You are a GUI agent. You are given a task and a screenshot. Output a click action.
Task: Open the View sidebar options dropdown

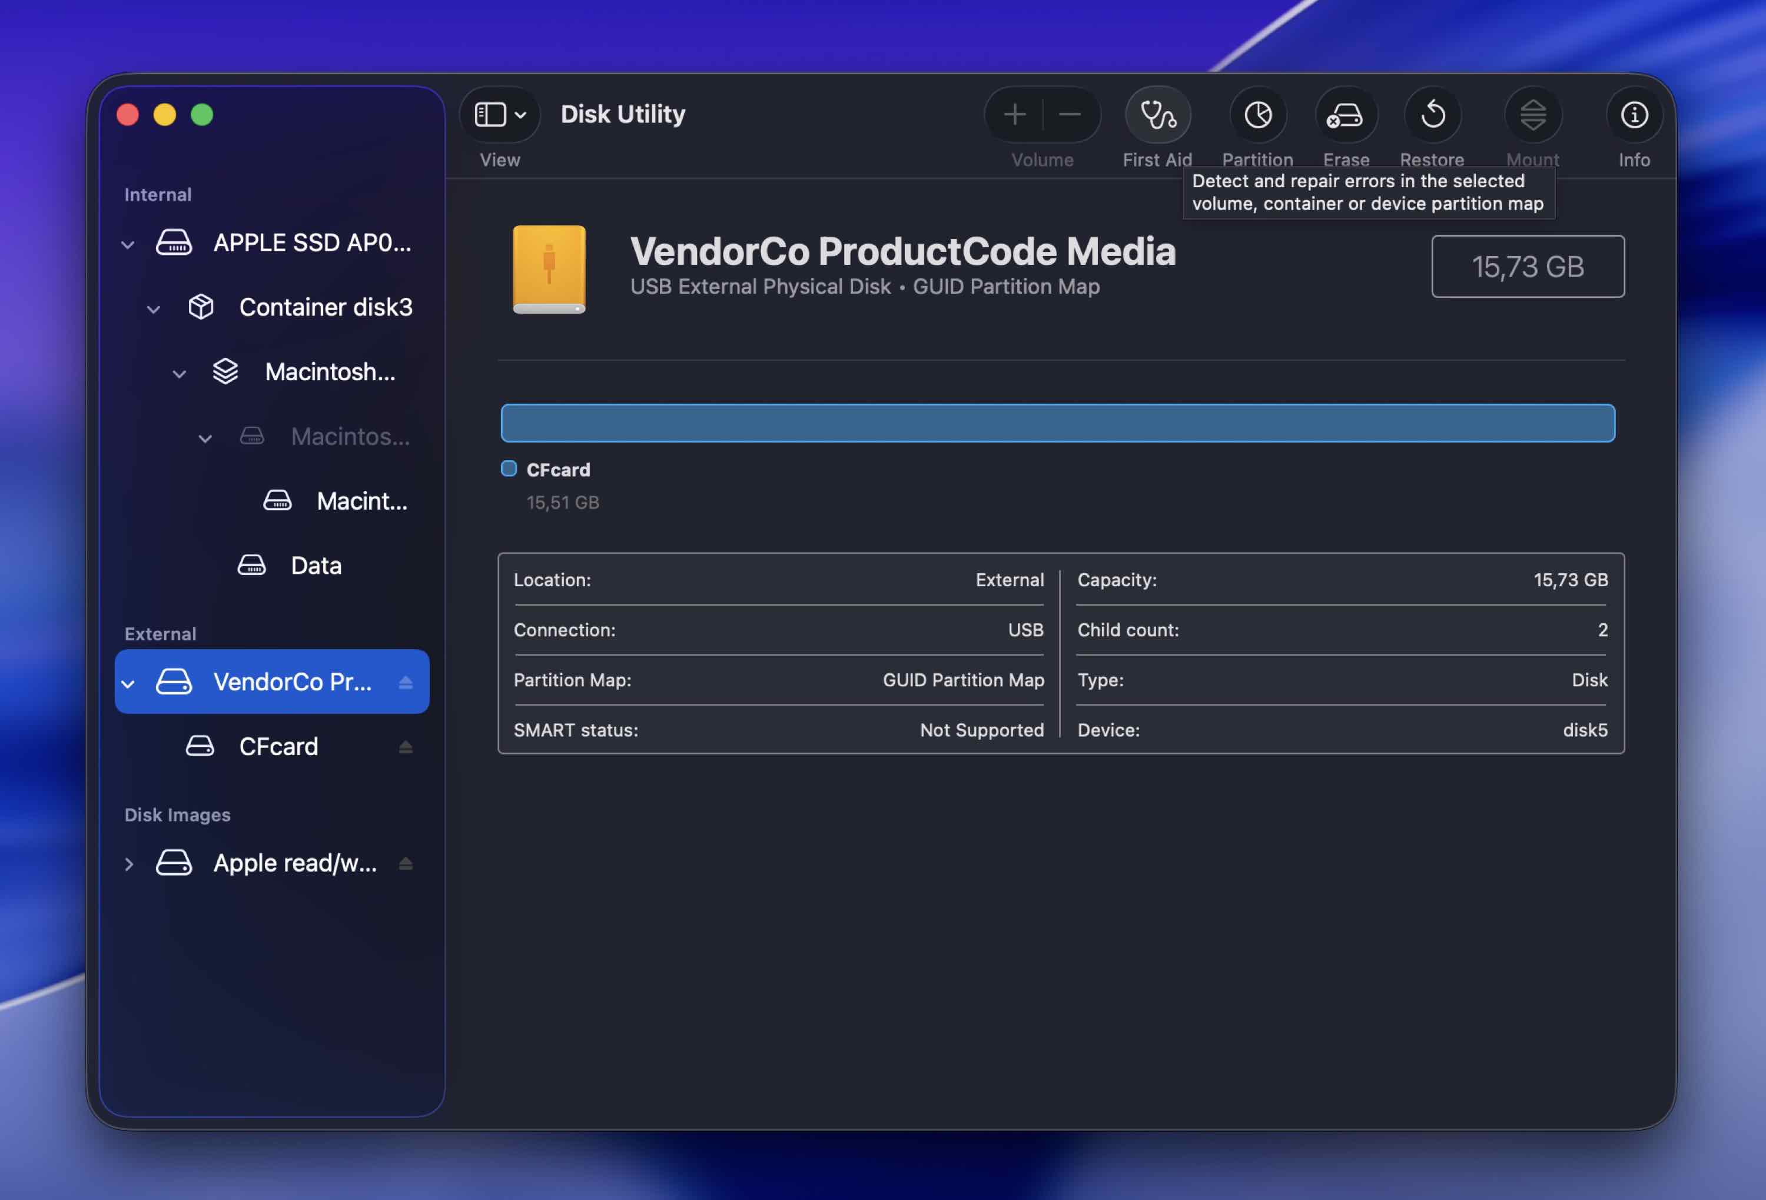(500, 115)
